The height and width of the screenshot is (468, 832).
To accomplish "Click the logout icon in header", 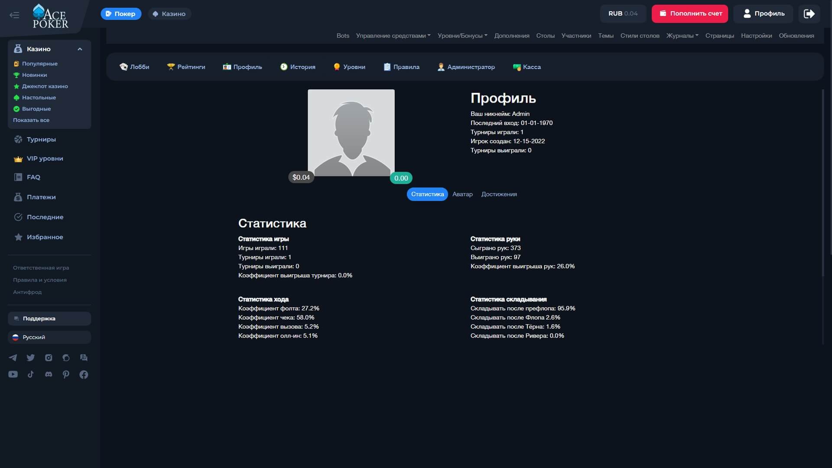I will pos(809,13).
